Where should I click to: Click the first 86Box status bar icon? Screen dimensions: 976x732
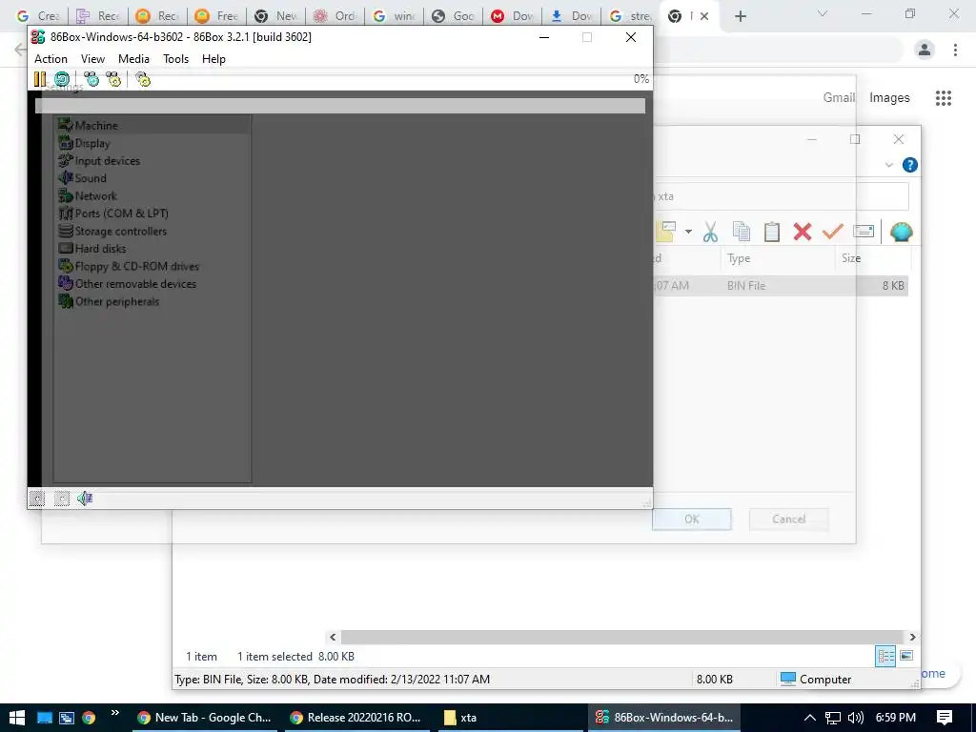point(37,498)
